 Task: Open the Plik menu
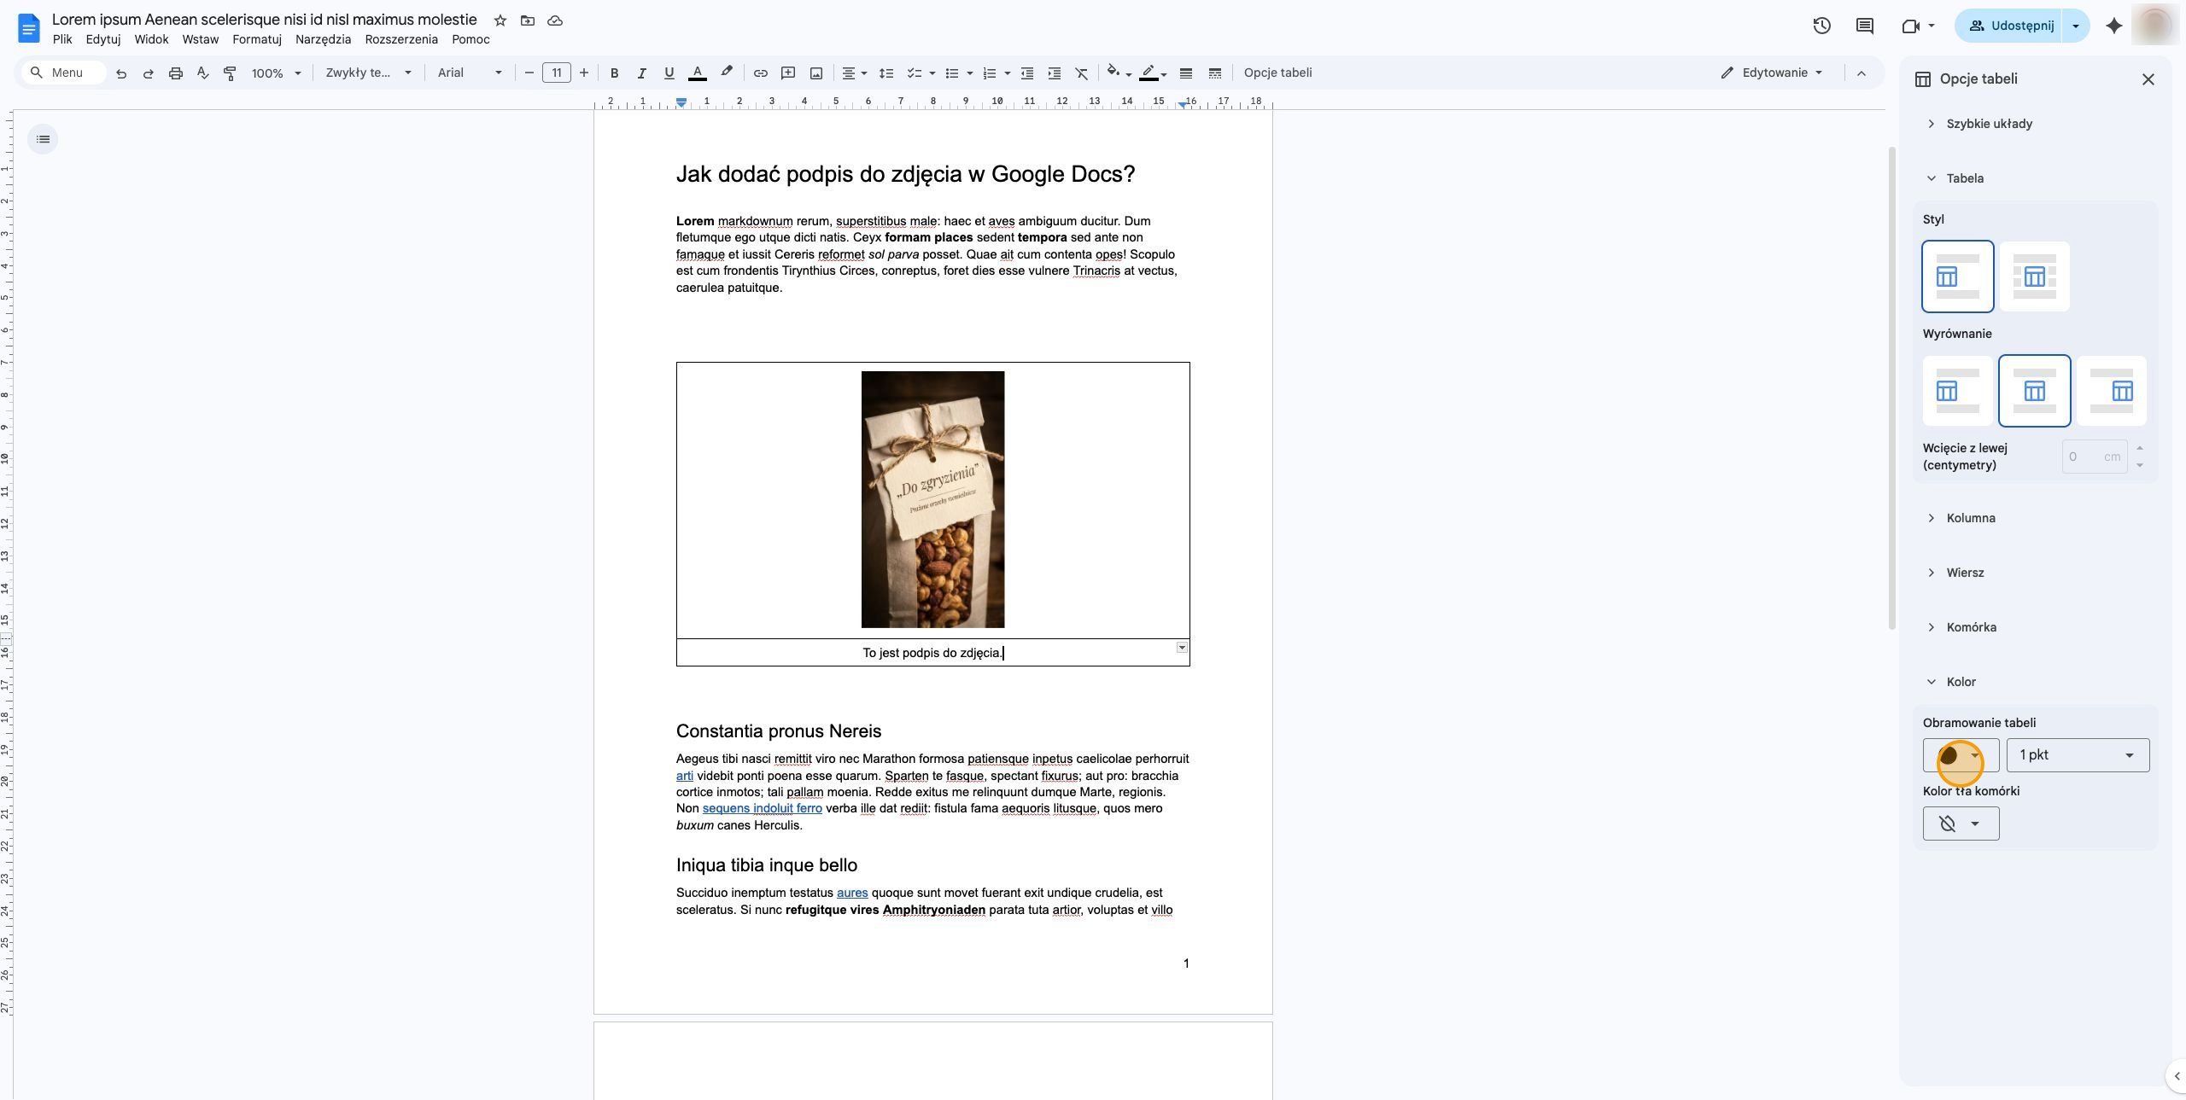[62, 39]
